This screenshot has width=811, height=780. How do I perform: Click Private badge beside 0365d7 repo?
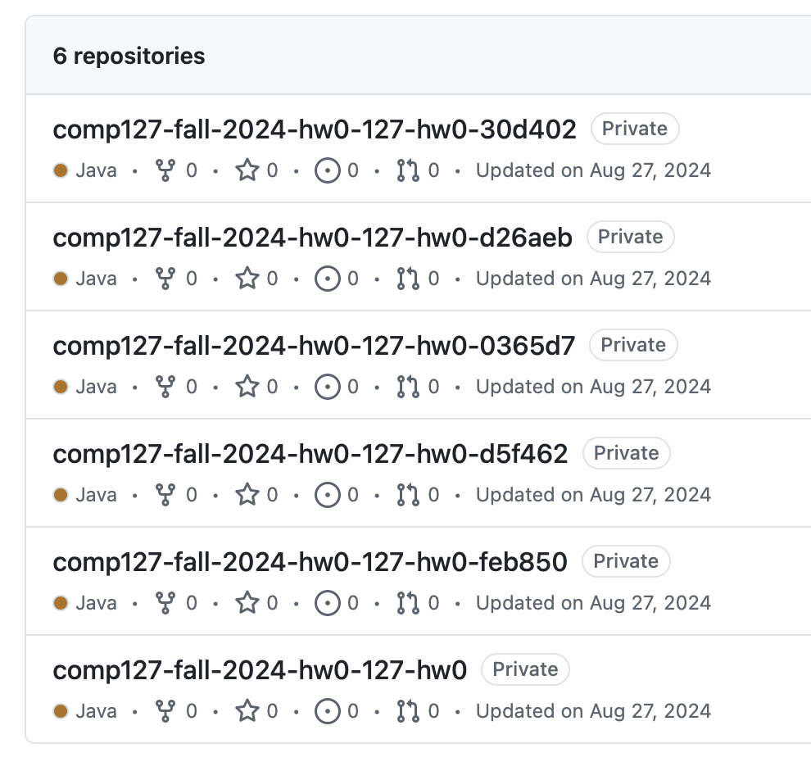633,345
